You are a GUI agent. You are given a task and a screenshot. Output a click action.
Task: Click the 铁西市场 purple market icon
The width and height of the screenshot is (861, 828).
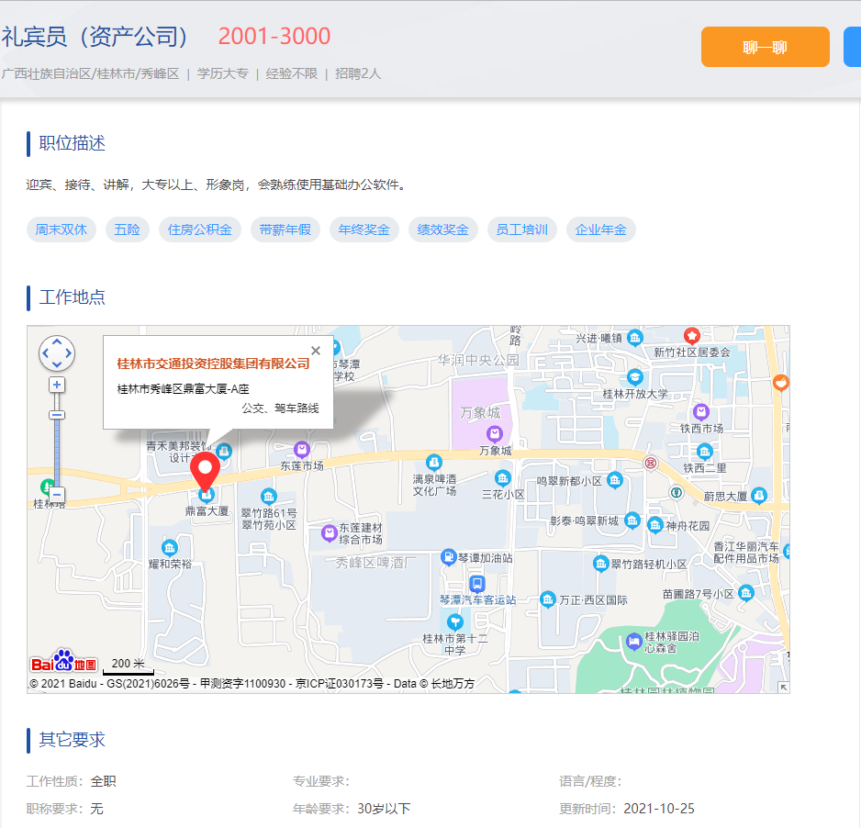click(700, 411)
